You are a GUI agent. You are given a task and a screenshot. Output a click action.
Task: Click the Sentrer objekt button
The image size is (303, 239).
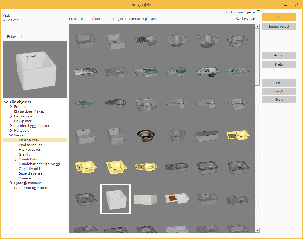click(278, 27)
